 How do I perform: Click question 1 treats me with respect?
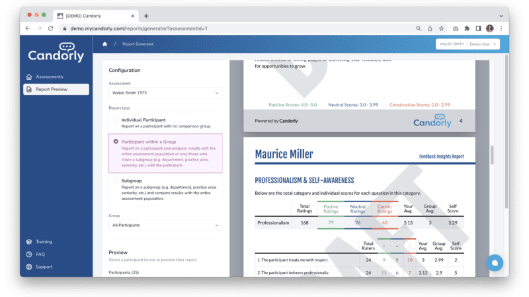pyautogui.click(x=293, y=260)
